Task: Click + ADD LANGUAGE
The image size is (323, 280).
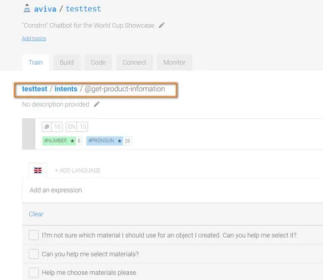Action: [77, 170]
